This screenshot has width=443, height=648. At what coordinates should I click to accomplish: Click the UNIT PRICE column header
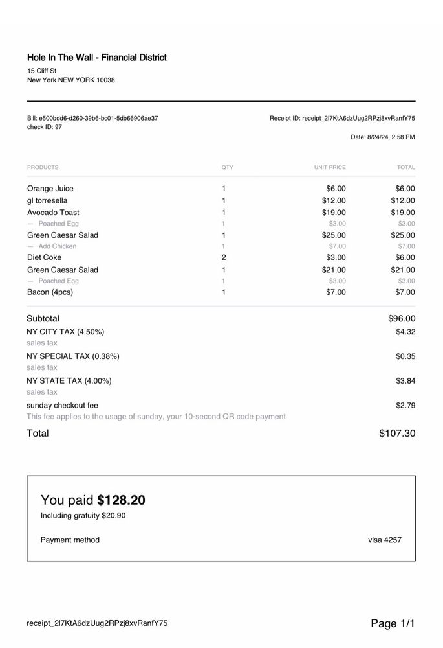click(x=330, y=167)
